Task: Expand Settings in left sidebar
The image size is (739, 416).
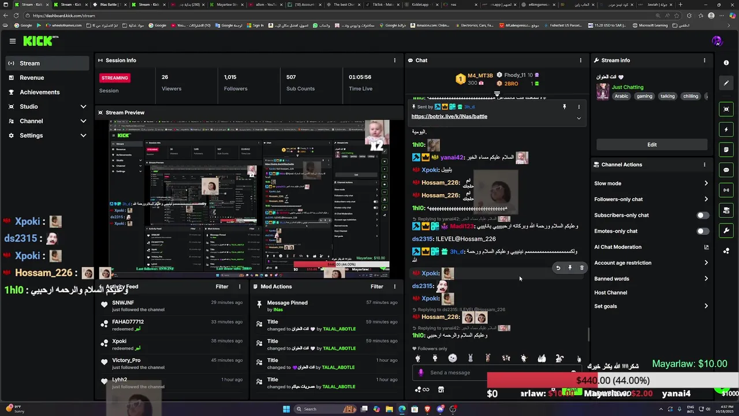Action: 83,136
